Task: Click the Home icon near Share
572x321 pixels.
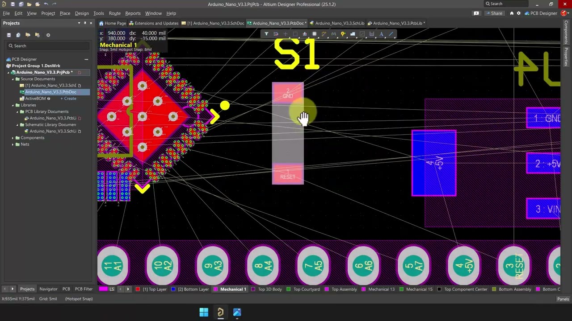Action: pyautogui.click(x=512, y=13)
